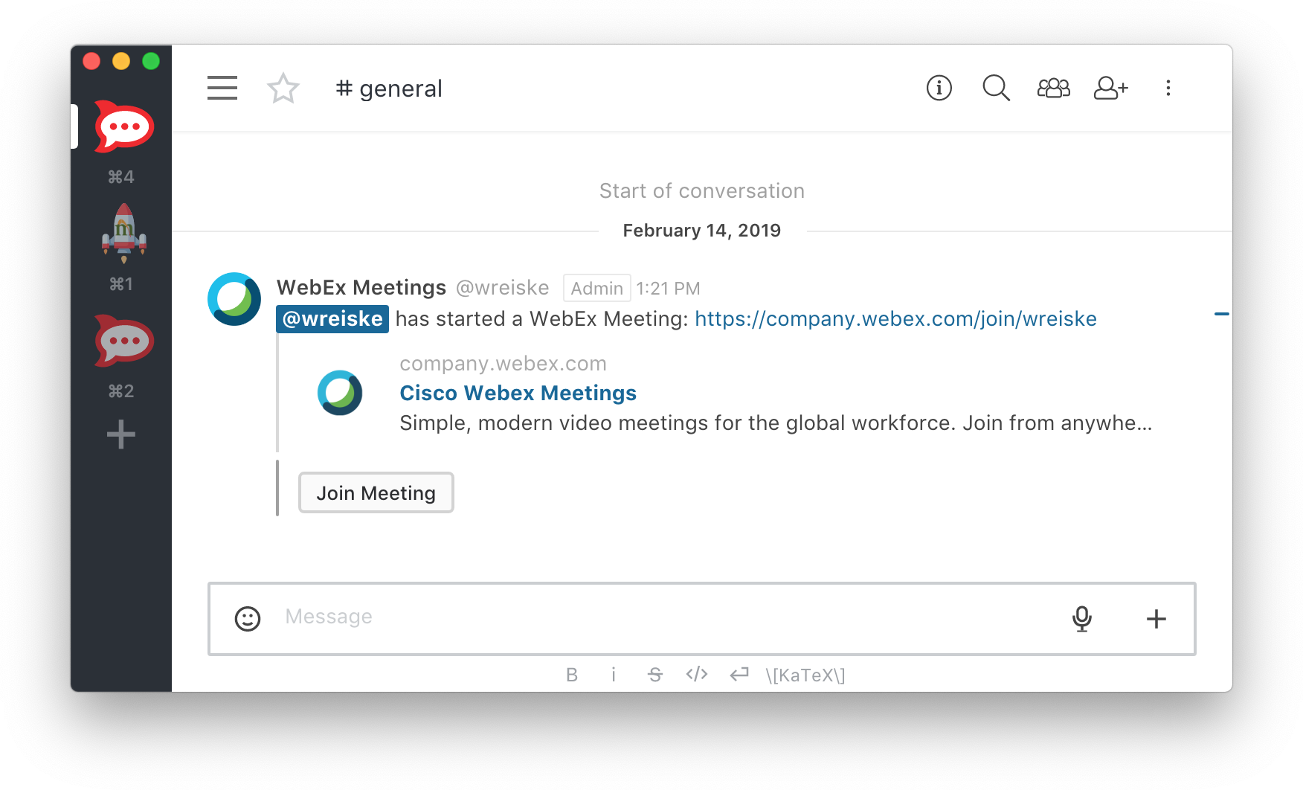The width and height of the screenshot is (1303, 790).
Task: Star the general channel as favorite
Action: pyautogui.click(x=283, y=88)
